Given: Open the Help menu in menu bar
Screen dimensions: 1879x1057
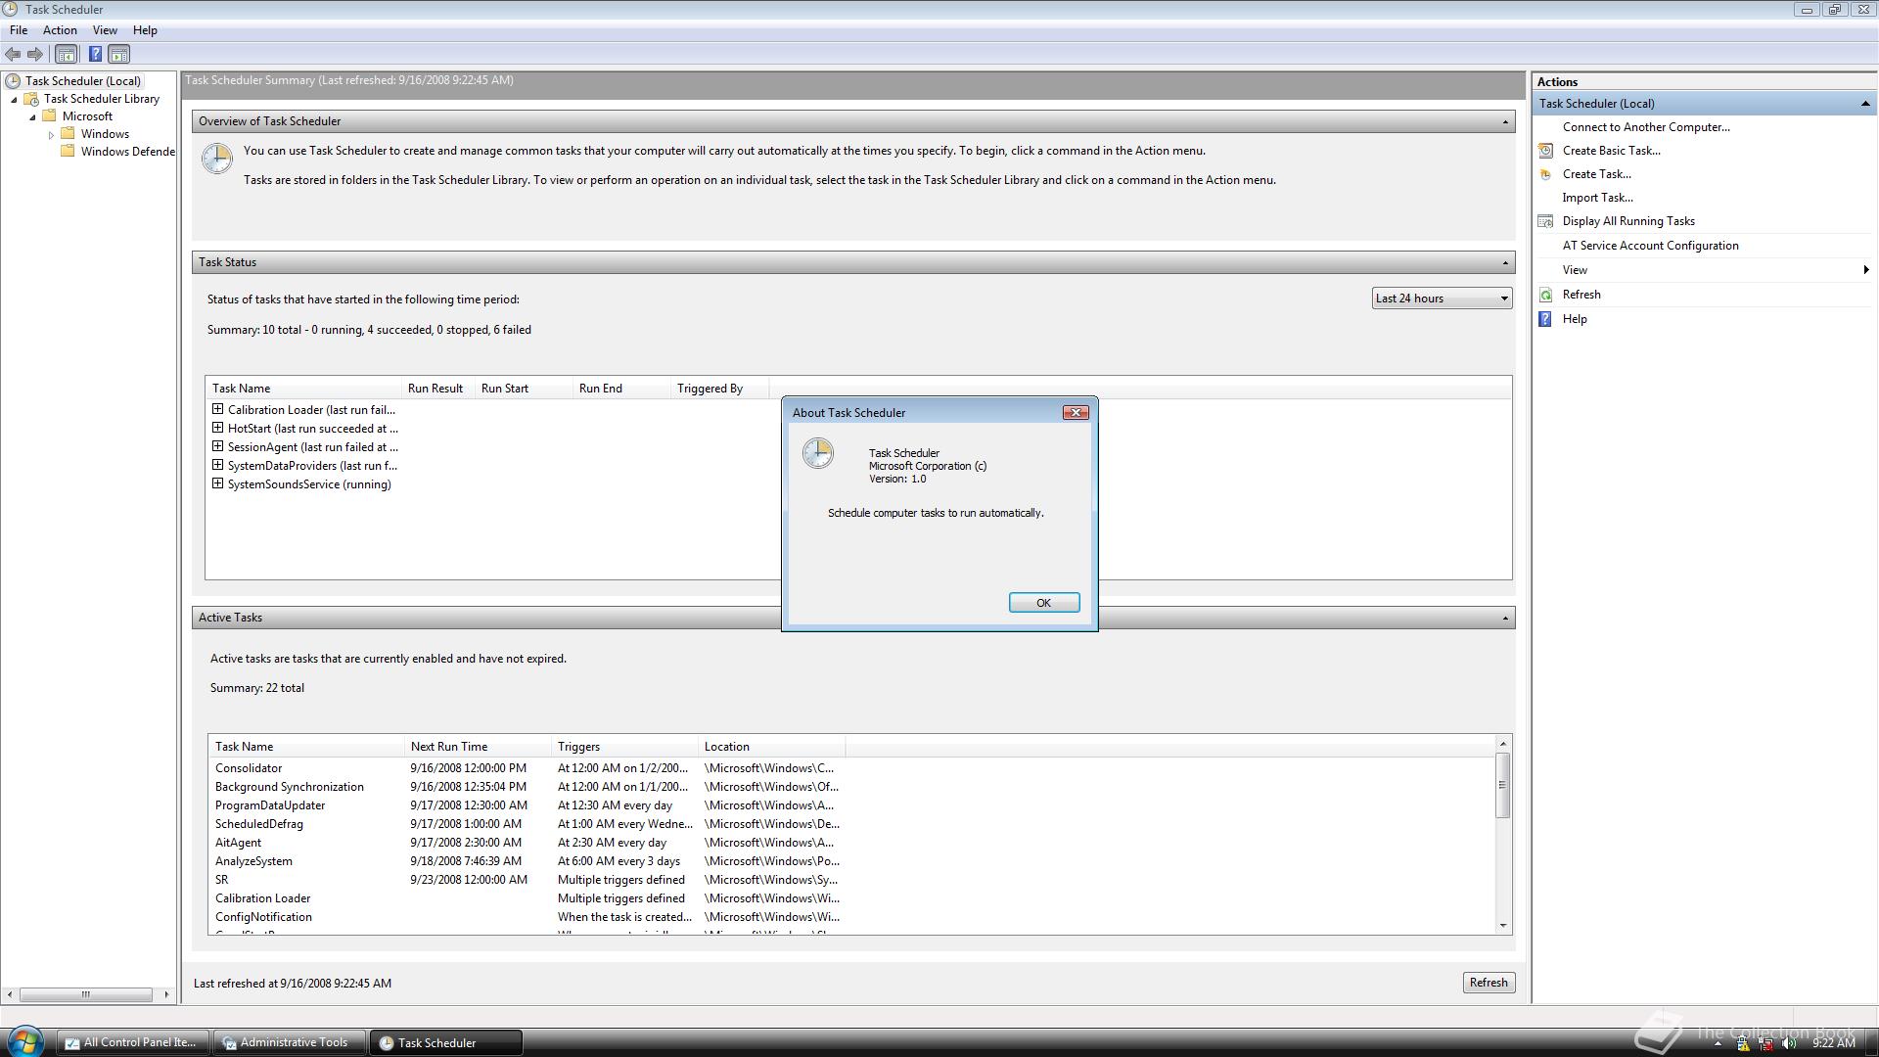Looking at the screenshot, I should pos(145,30).
